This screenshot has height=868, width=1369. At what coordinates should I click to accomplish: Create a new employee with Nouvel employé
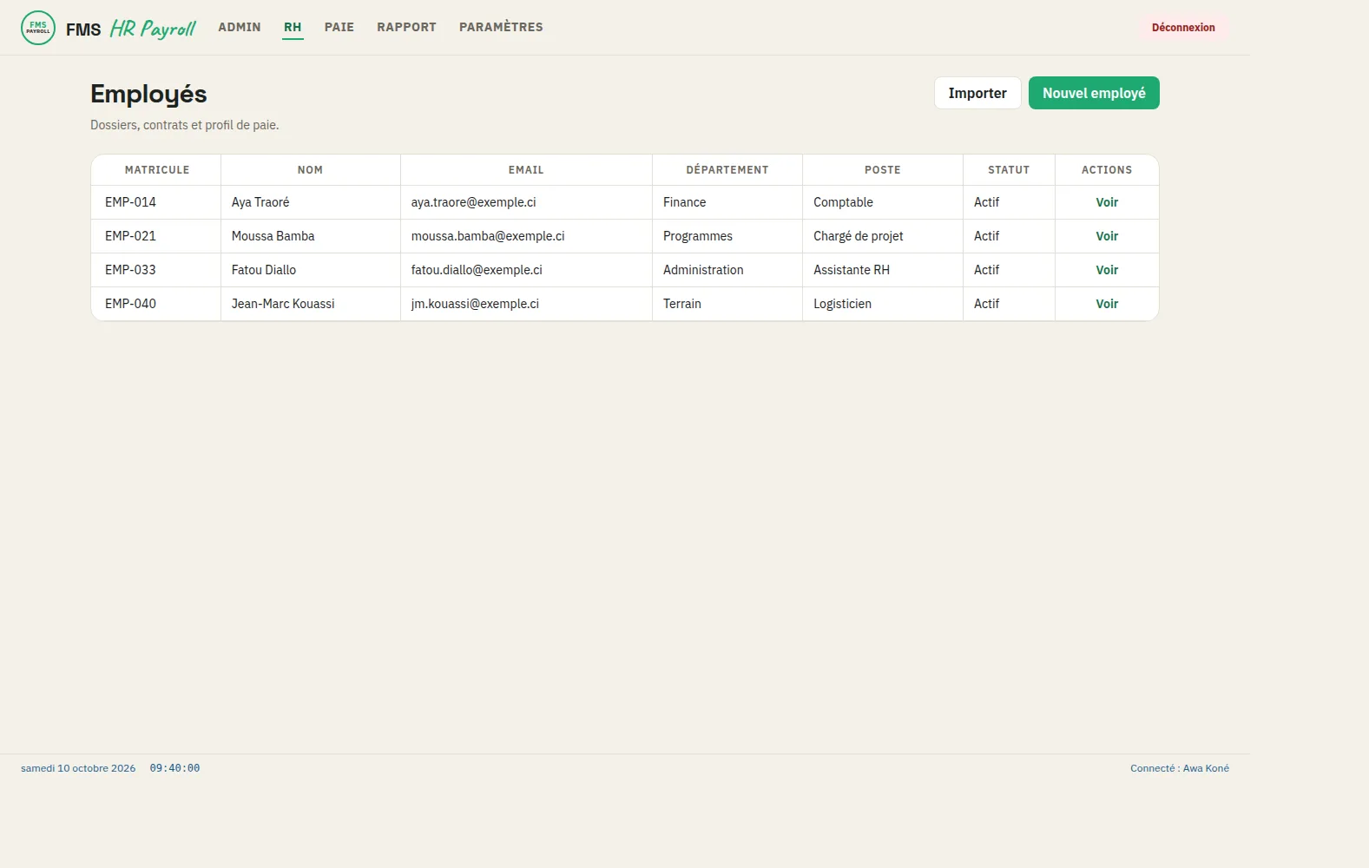[1094, 93]
